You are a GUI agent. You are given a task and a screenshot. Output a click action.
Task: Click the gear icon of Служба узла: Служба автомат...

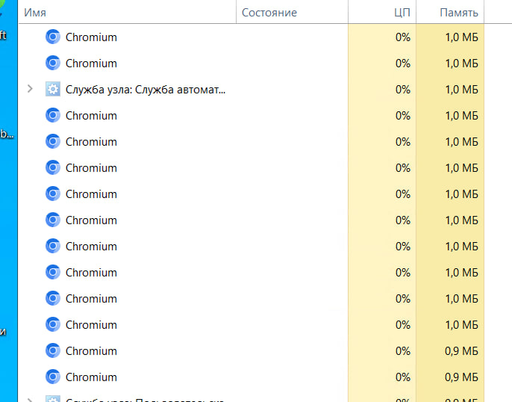[x=52, y=90]
